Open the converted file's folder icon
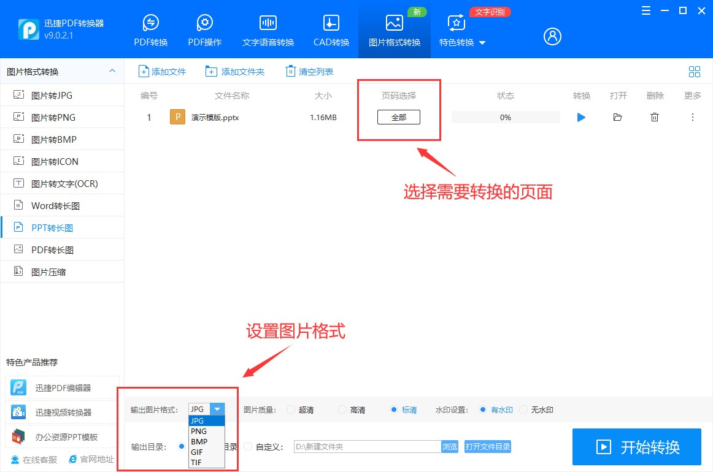This screenshot has height=472, width=713. point(618,117)
